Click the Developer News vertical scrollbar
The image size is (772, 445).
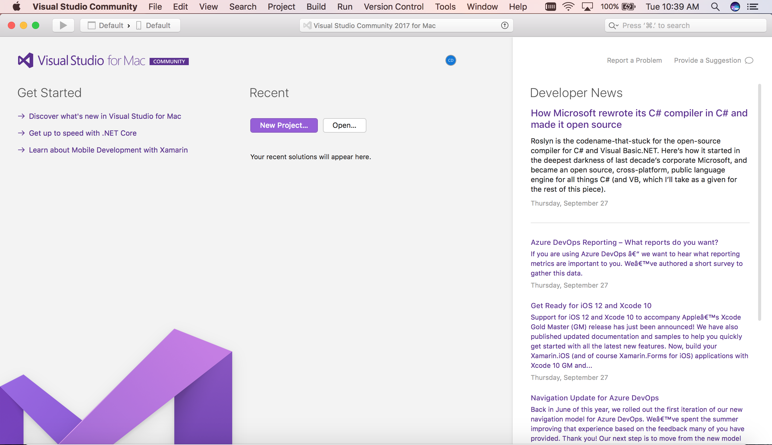(x=759, y=202)
